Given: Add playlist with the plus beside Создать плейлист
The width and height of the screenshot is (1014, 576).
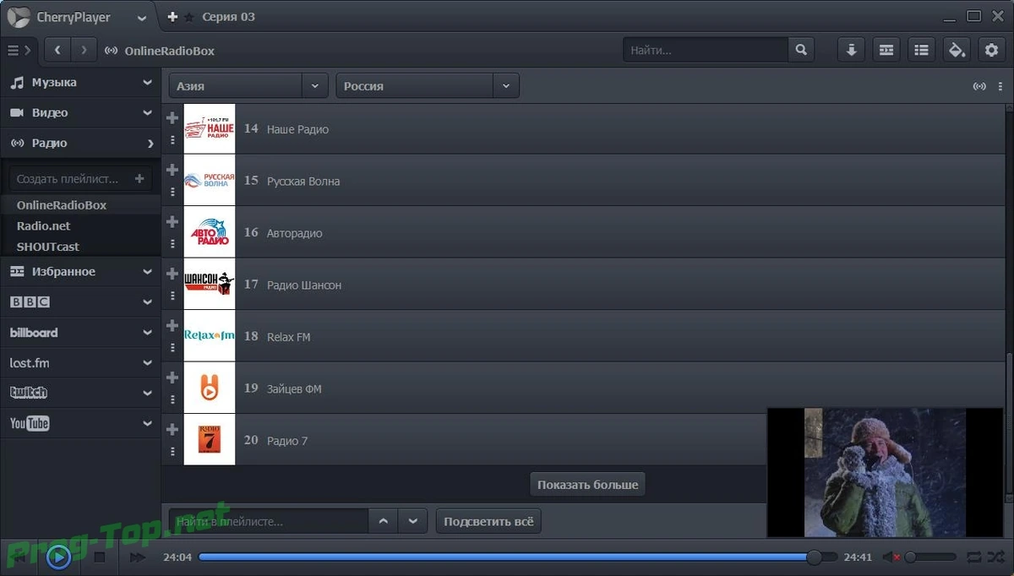Looking at the screenshot, I should click(140, 179).
